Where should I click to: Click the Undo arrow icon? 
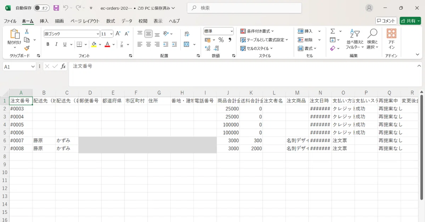click(66, 8)
